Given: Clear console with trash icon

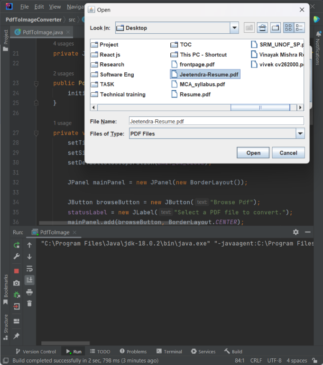Looking at the screenshot, I should 29,303.
